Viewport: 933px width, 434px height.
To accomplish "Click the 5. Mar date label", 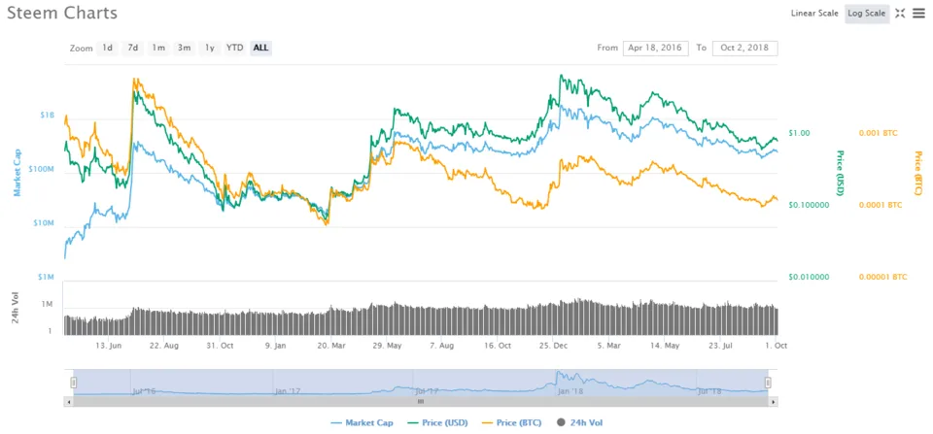I will [x=611, y=345].
